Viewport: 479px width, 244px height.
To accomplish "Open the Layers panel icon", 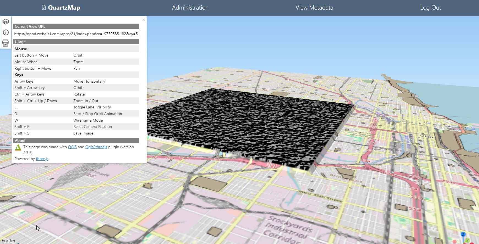I will 6,21.
